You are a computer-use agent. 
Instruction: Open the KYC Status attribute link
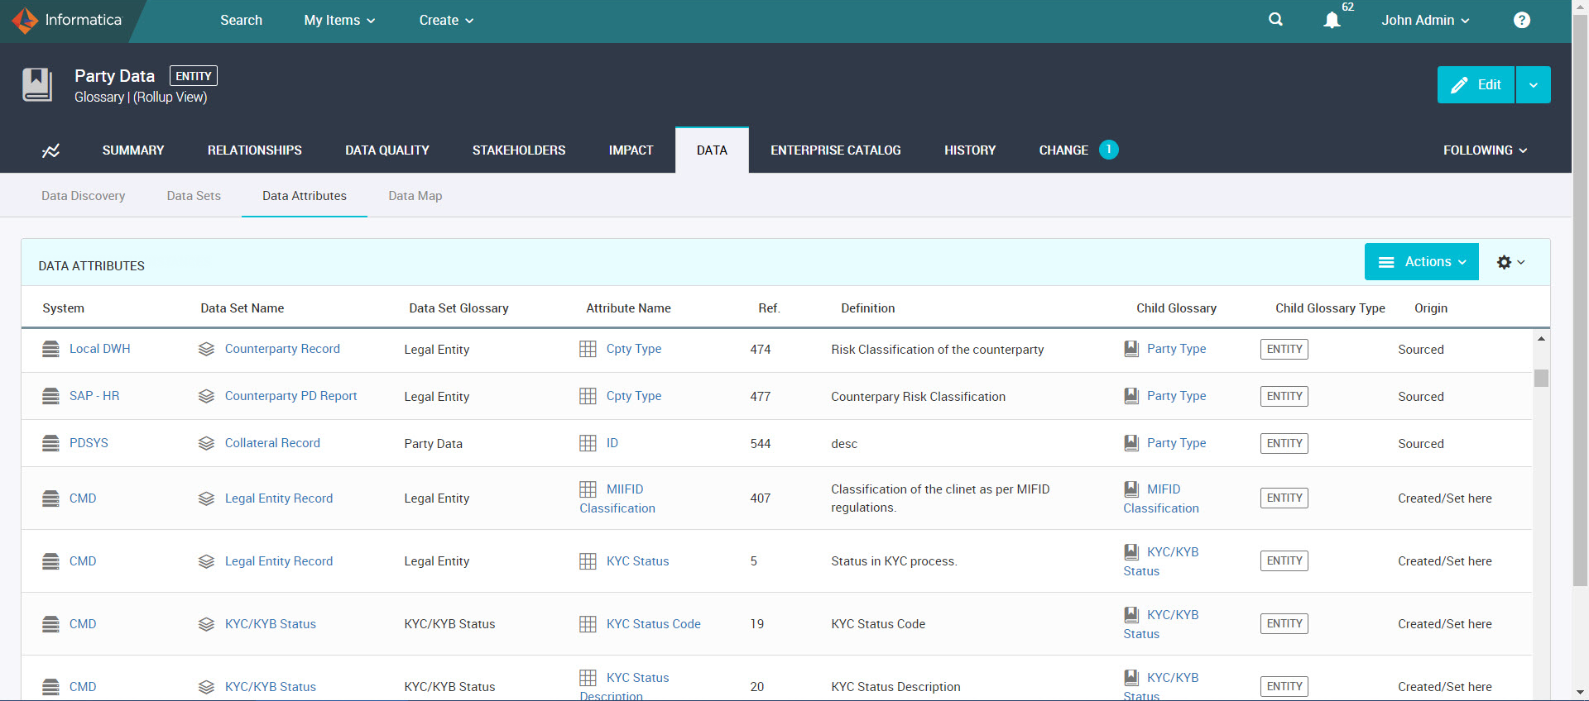click(637, 561)
